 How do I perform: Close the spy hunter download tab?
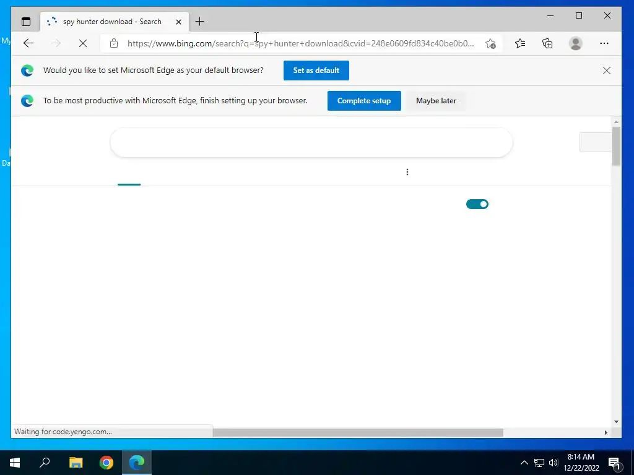tap(178, 22)
